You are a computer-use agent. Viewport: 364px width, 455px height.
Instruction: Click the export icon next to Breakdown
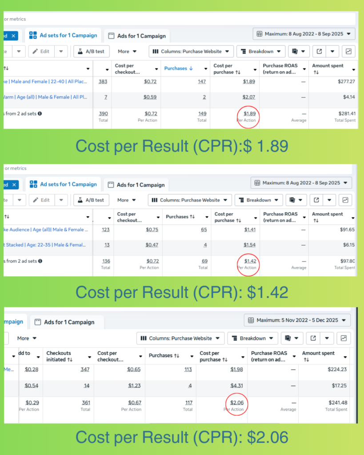[319, 51]
